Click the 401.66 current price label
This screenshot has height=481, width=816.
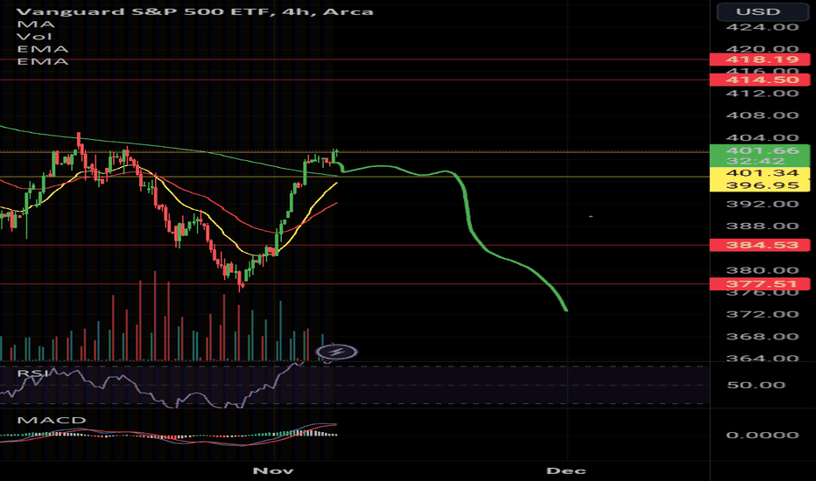pos(760,150)
